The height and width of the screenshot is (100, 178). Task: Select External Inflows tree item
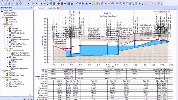17,46
